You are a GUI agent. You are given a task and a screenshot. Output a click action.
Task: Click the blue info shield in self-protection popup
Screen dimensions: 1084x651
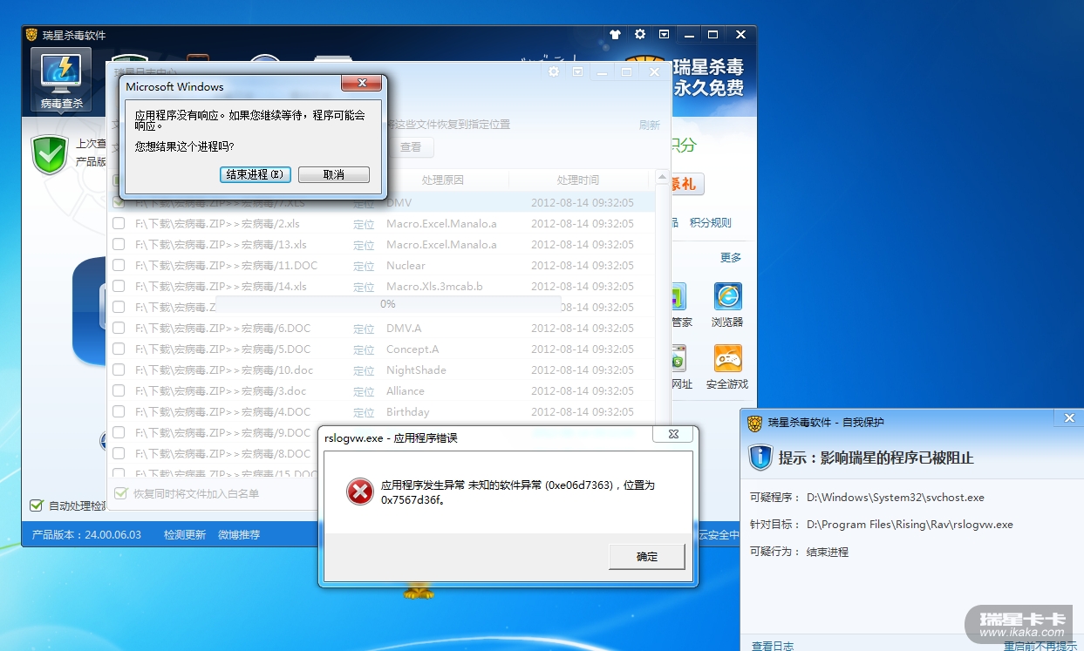pos(760,457)
